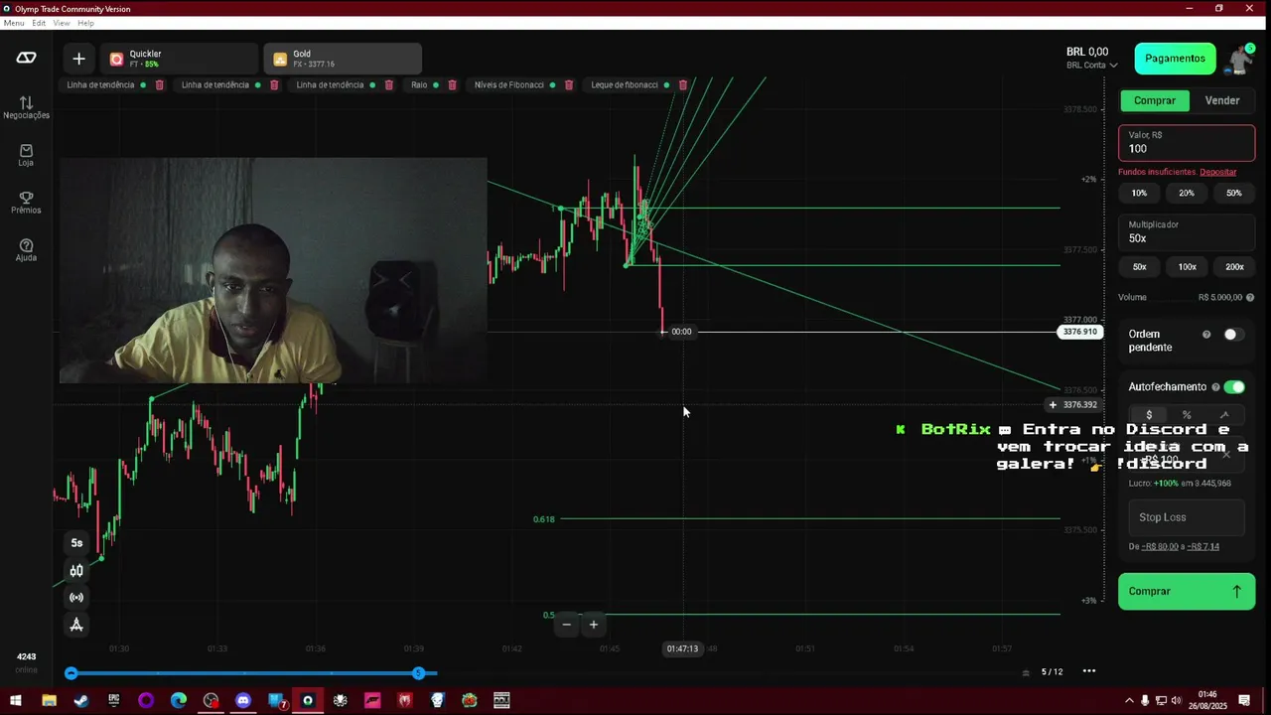This screenshot has height=715, width=1271.
Task: Open indicators signal icon on chart
Action: (76, 597)
